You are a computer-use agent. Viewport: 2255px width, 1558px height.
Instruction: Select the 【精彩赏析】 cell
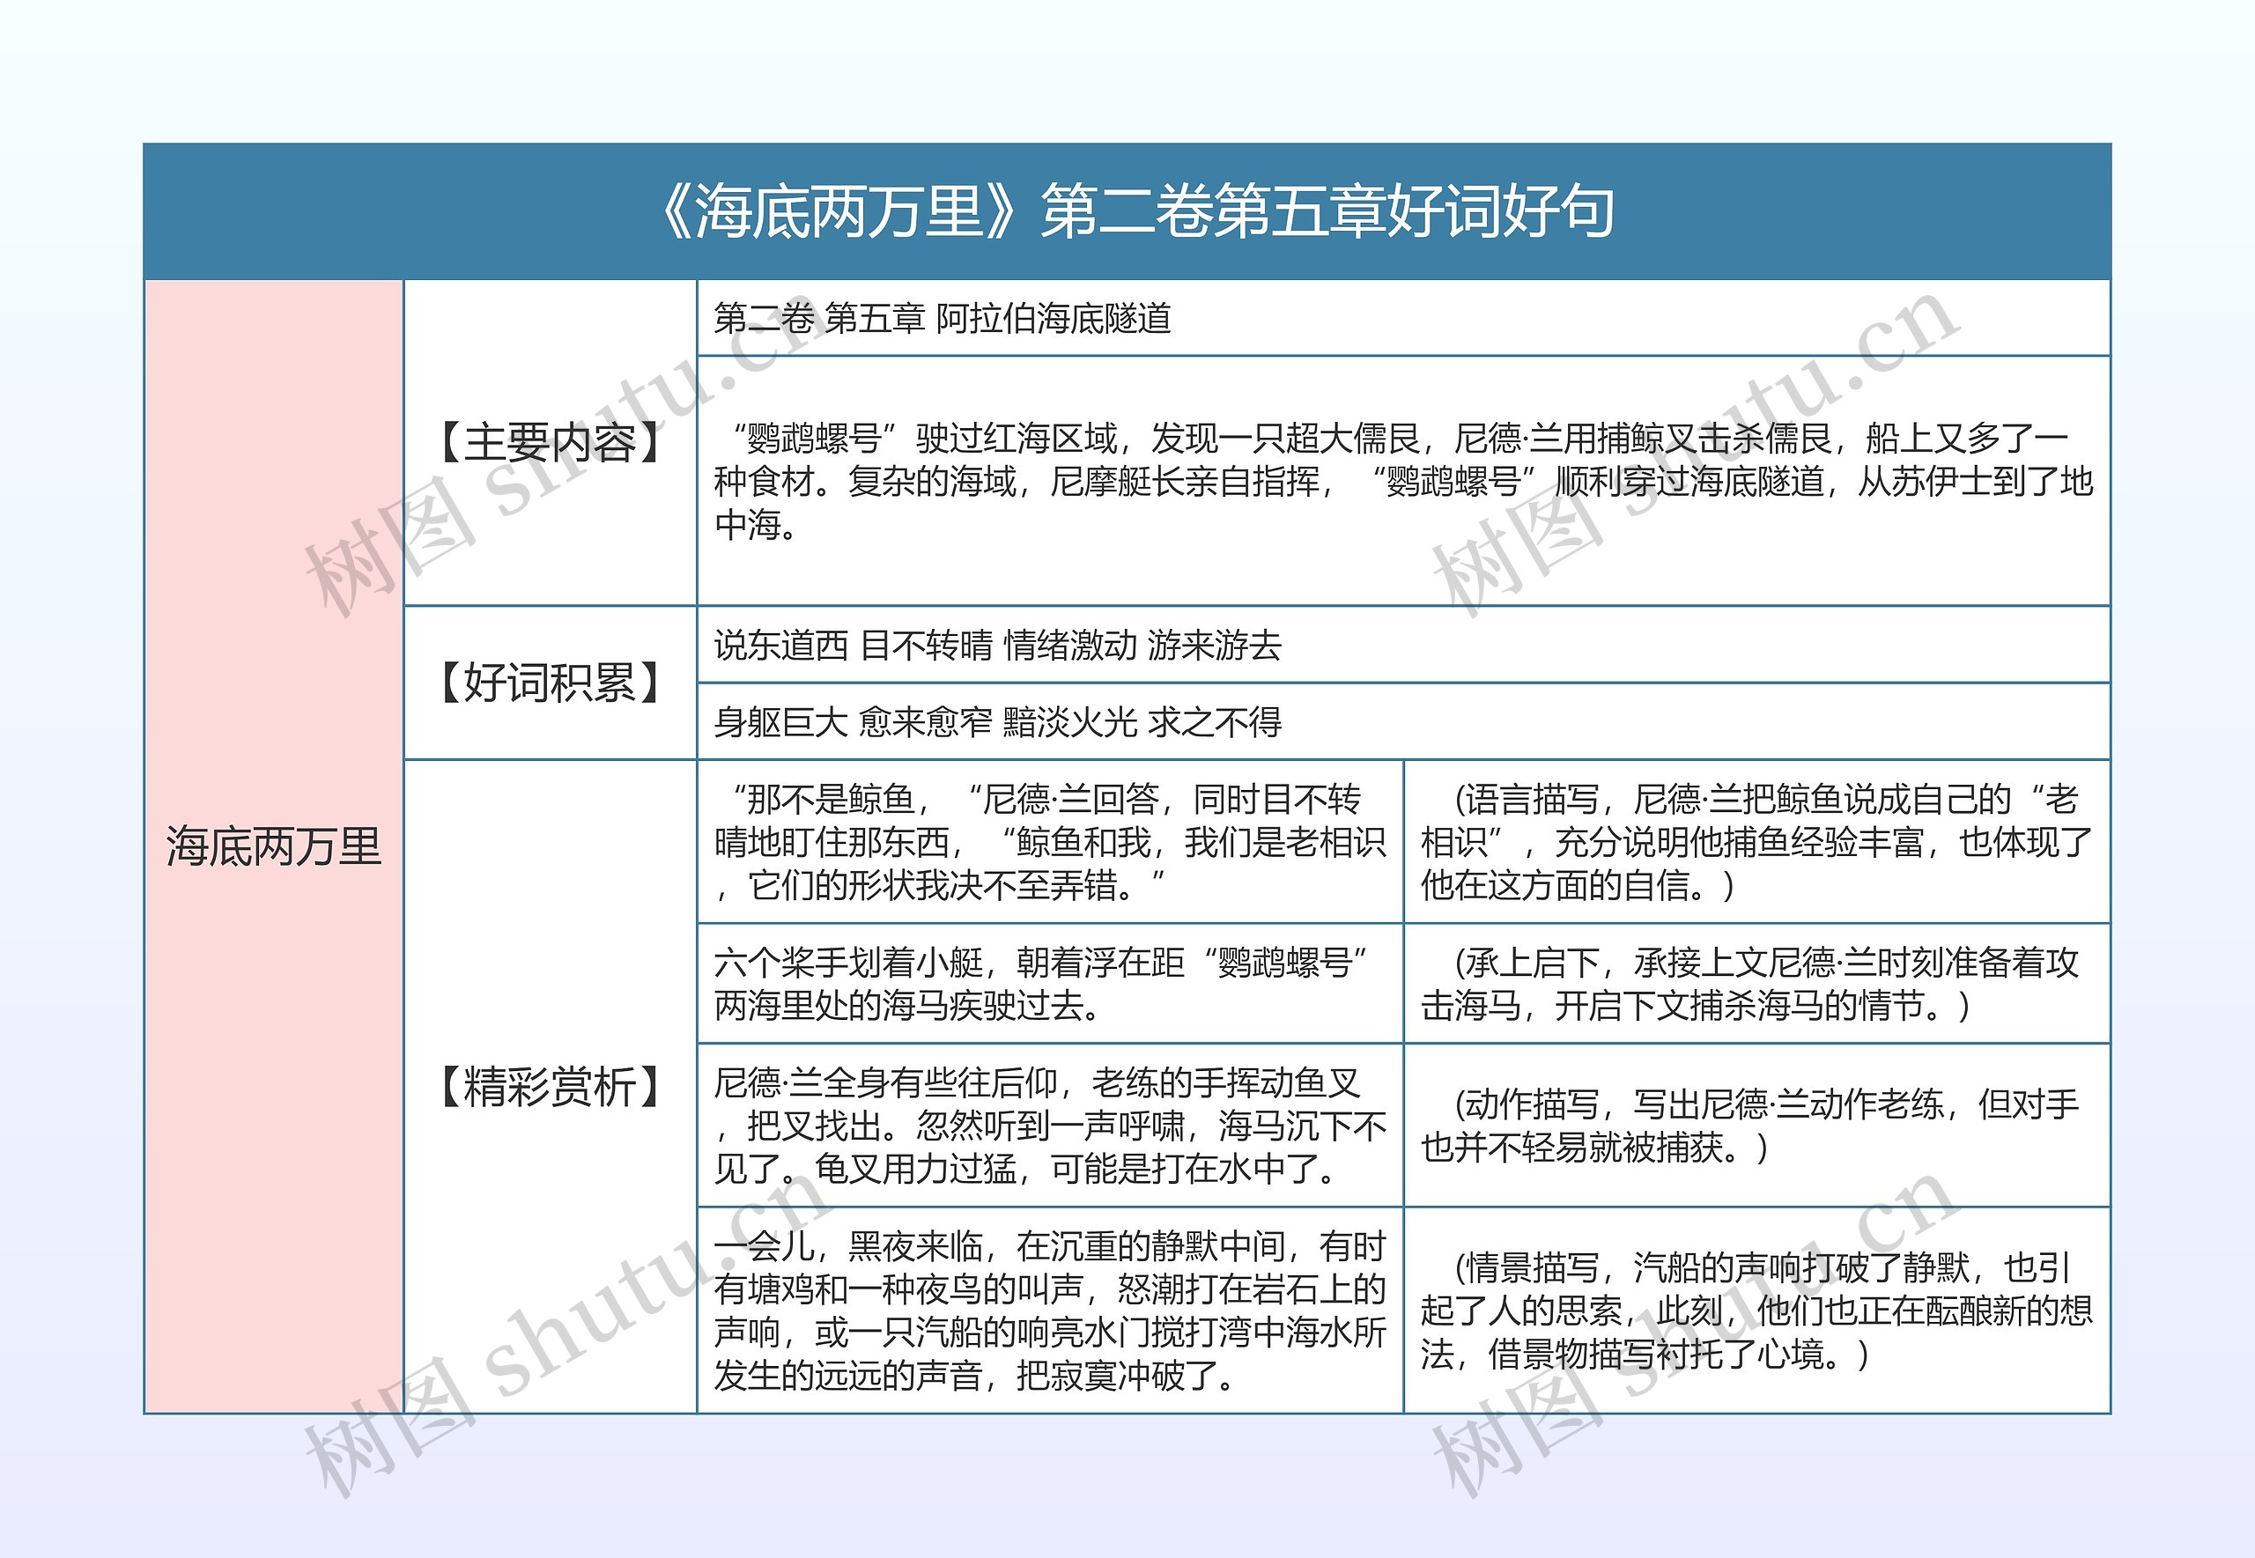(x=551, y=1087)
